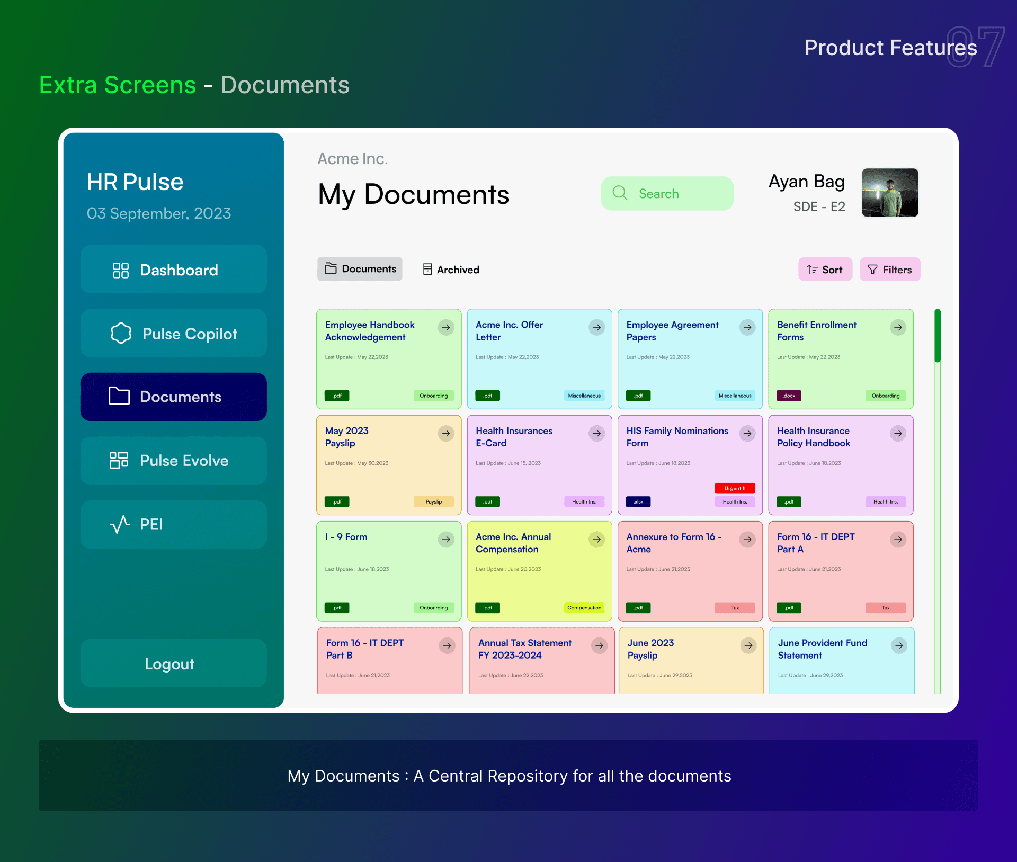
Task: Open Employee Handbook Acknowledgement arrow
Action: point(446,327)
